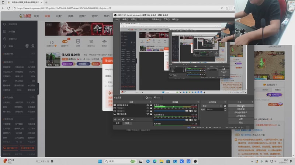This screenshot has height=165, width=295.
Task: Toggle lock on third source row
Action: [151, 111]
